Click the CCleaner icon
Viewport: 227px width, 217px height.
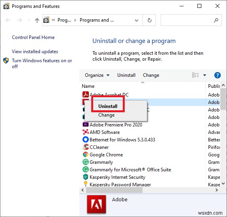click(x=86, y=147)
